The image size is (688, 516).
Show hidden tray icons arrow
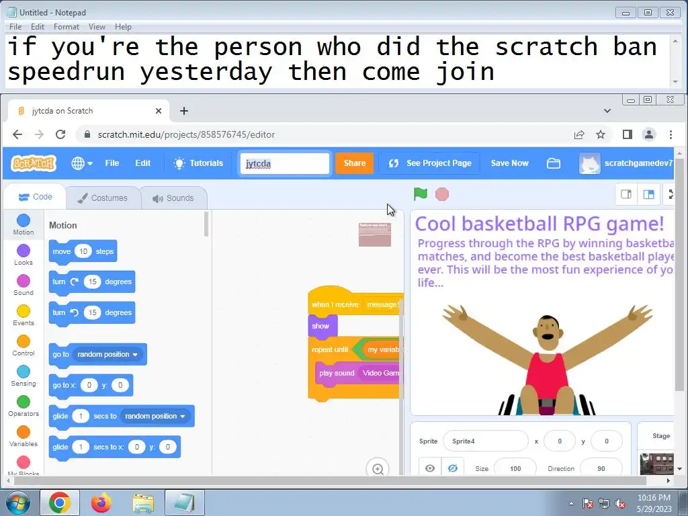coord(571,503)
